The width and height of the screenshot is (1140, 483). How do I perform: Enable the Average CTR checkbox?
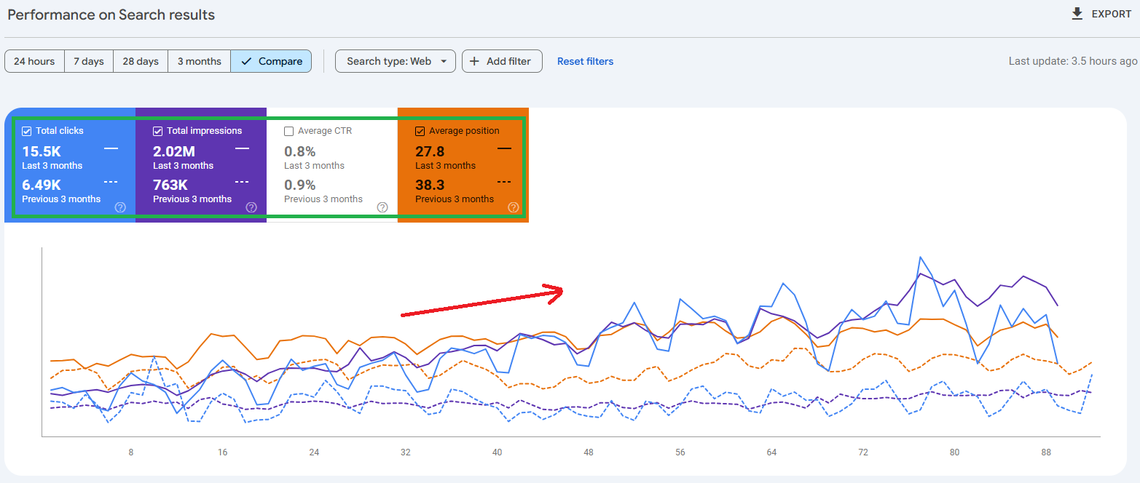tap(289, 131)
